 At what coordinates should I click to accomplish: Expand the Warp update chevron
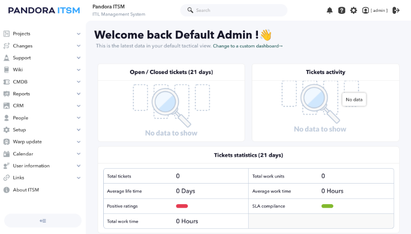(x=79, y=141)
